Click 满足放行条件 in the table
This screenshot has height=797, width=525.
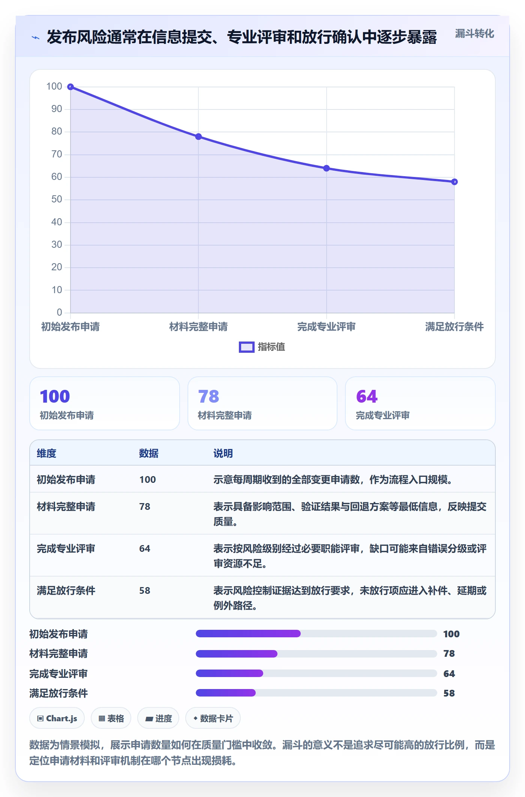(x=66, y=590)
